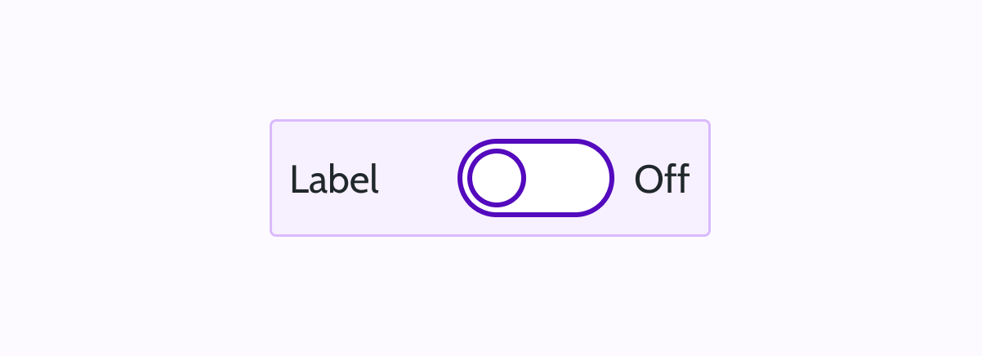This screenshot has width=982, height=356.
Task: Toggle the Label switch on
Action: point(535,178)
